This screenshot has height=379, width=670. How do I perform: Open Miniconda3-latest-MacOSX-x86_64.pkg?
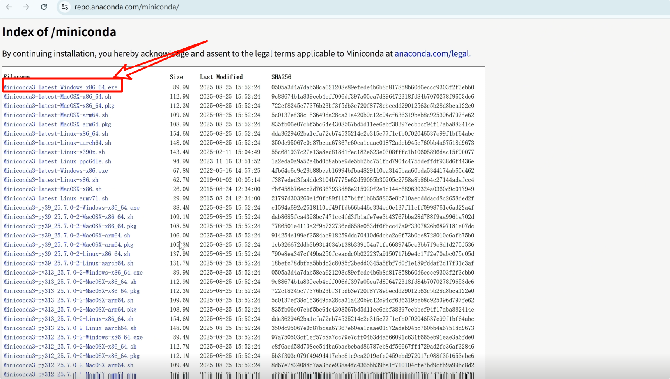tap(58, 106)
